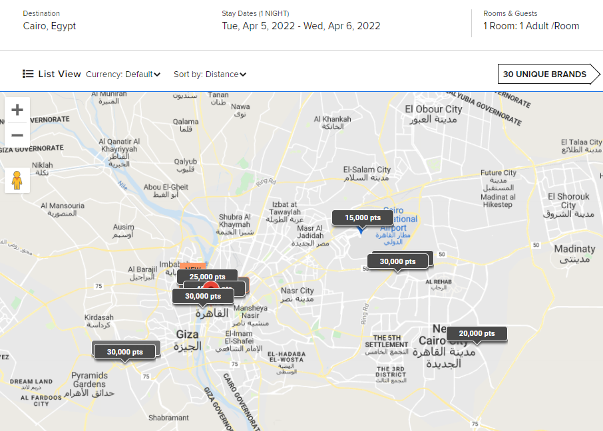Image resolution: width=603 pixels, height=431 pixels.
Task: Click the Al Qanatir Al Khayriyyah label
Action: tap(119, 152)
